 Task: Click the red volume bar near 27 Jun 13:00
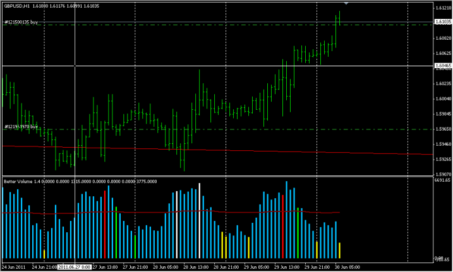coord(105,221)
